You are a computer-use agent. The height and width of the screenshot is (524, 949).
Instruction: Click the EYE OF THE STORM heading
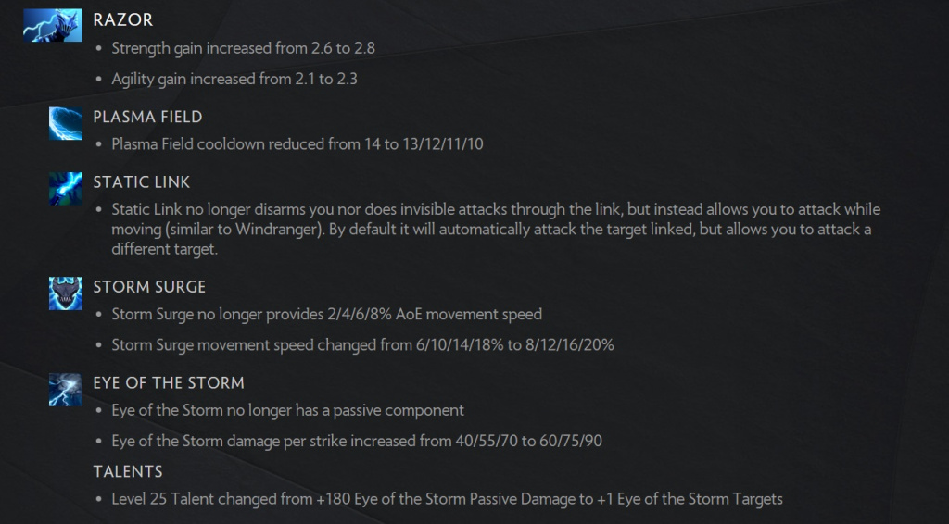(169, 382)
